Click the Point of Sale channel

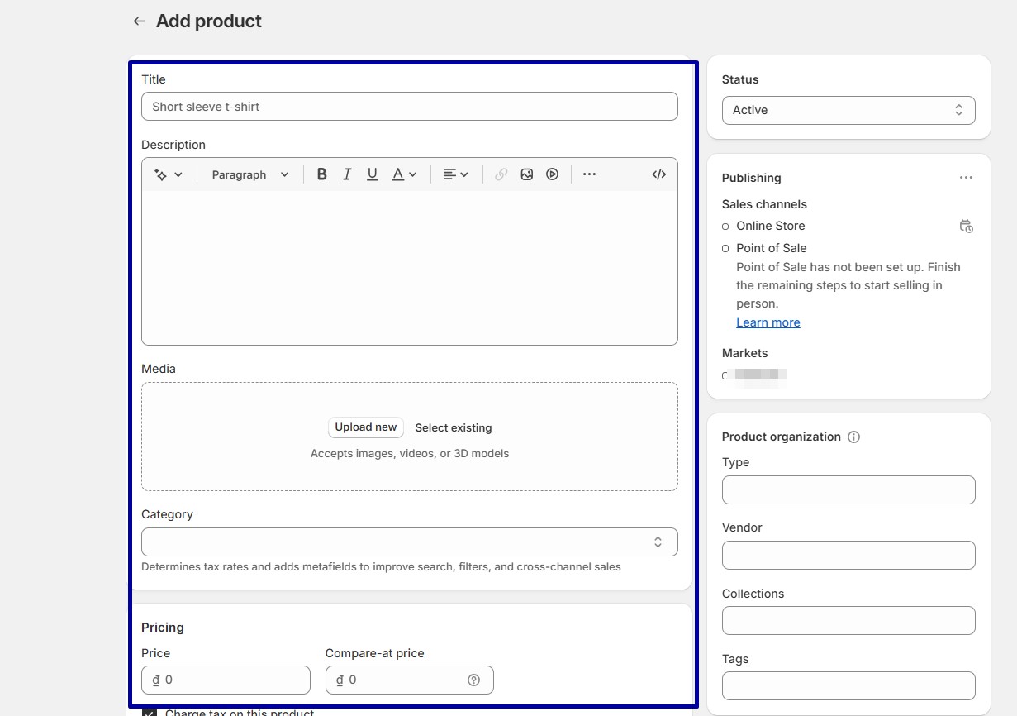tap(771, 248)
